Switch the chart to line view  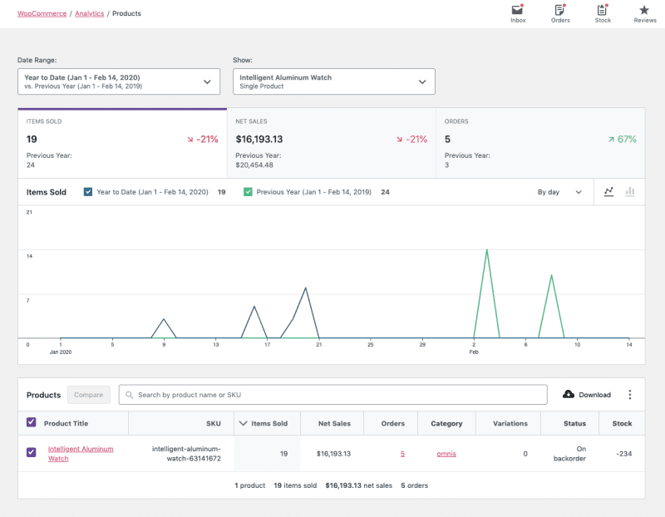click(x=608, y=191)
